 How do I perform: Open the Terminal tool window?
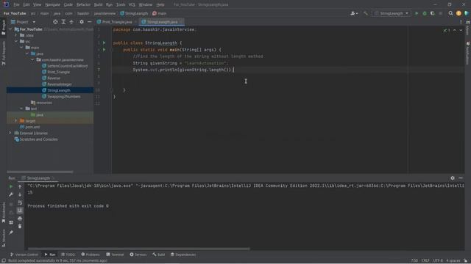click(115, 254)
